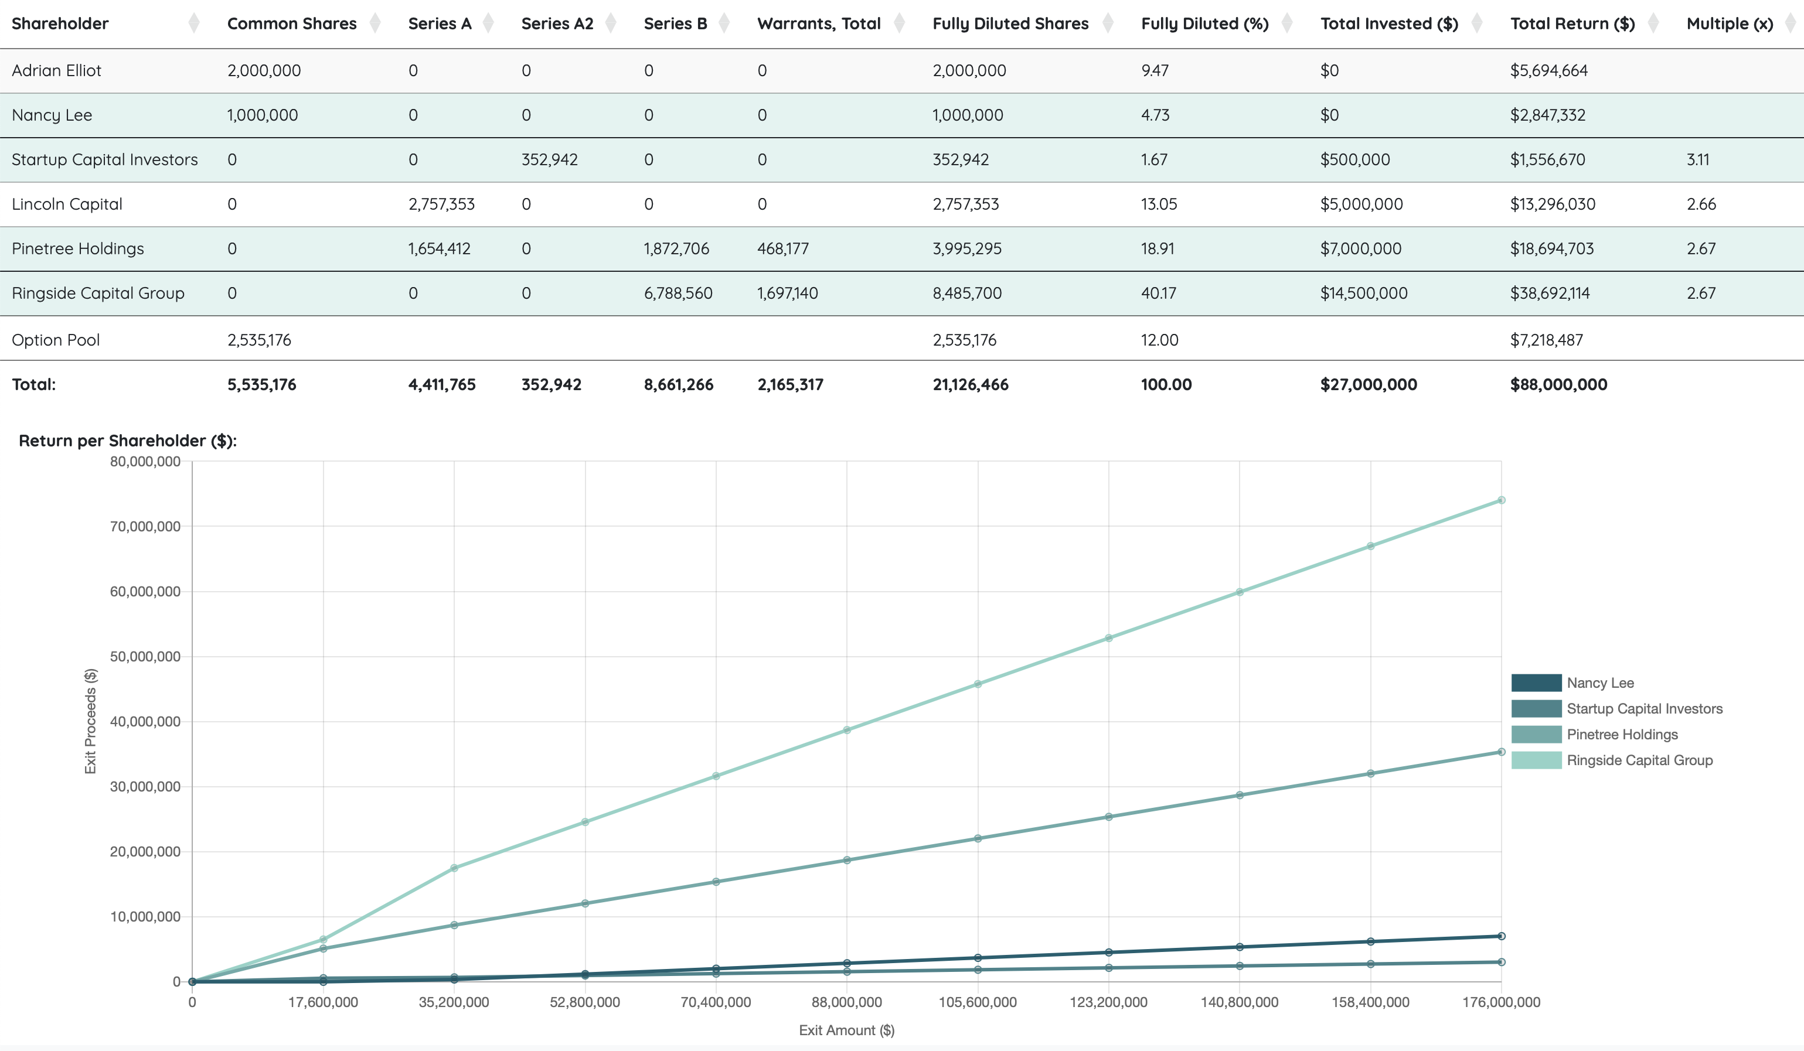Toggle Pinetree Holdings legend entry
Image resolution: width=1804 pixels, height=1051 pixels.
[1622, 734]
